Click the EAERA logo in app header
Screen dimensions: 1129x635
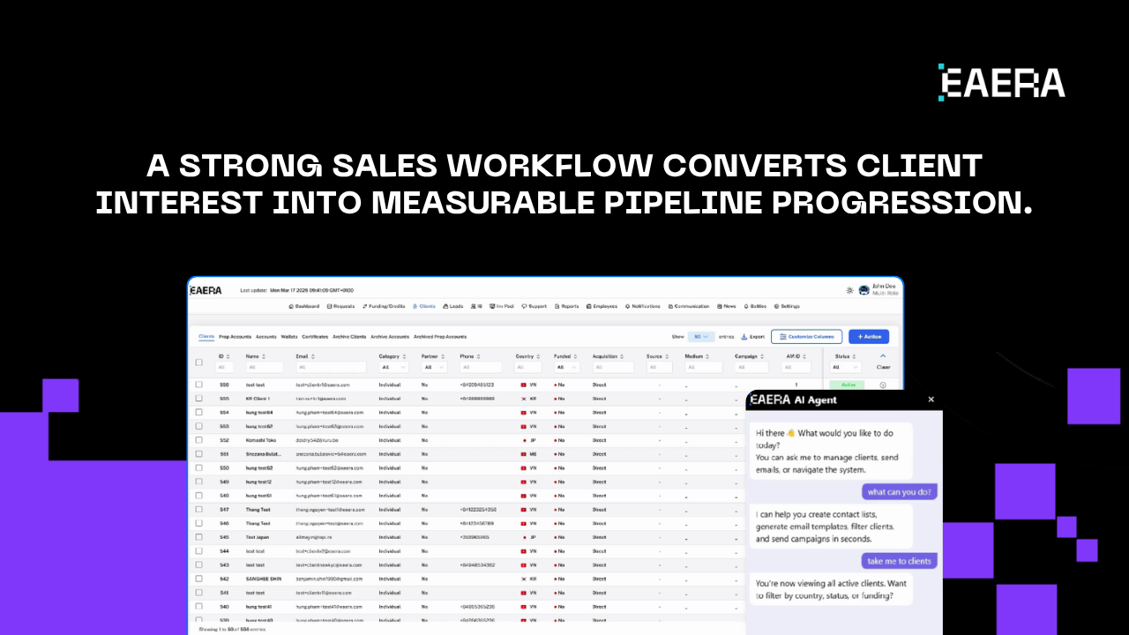coord(206,289)
